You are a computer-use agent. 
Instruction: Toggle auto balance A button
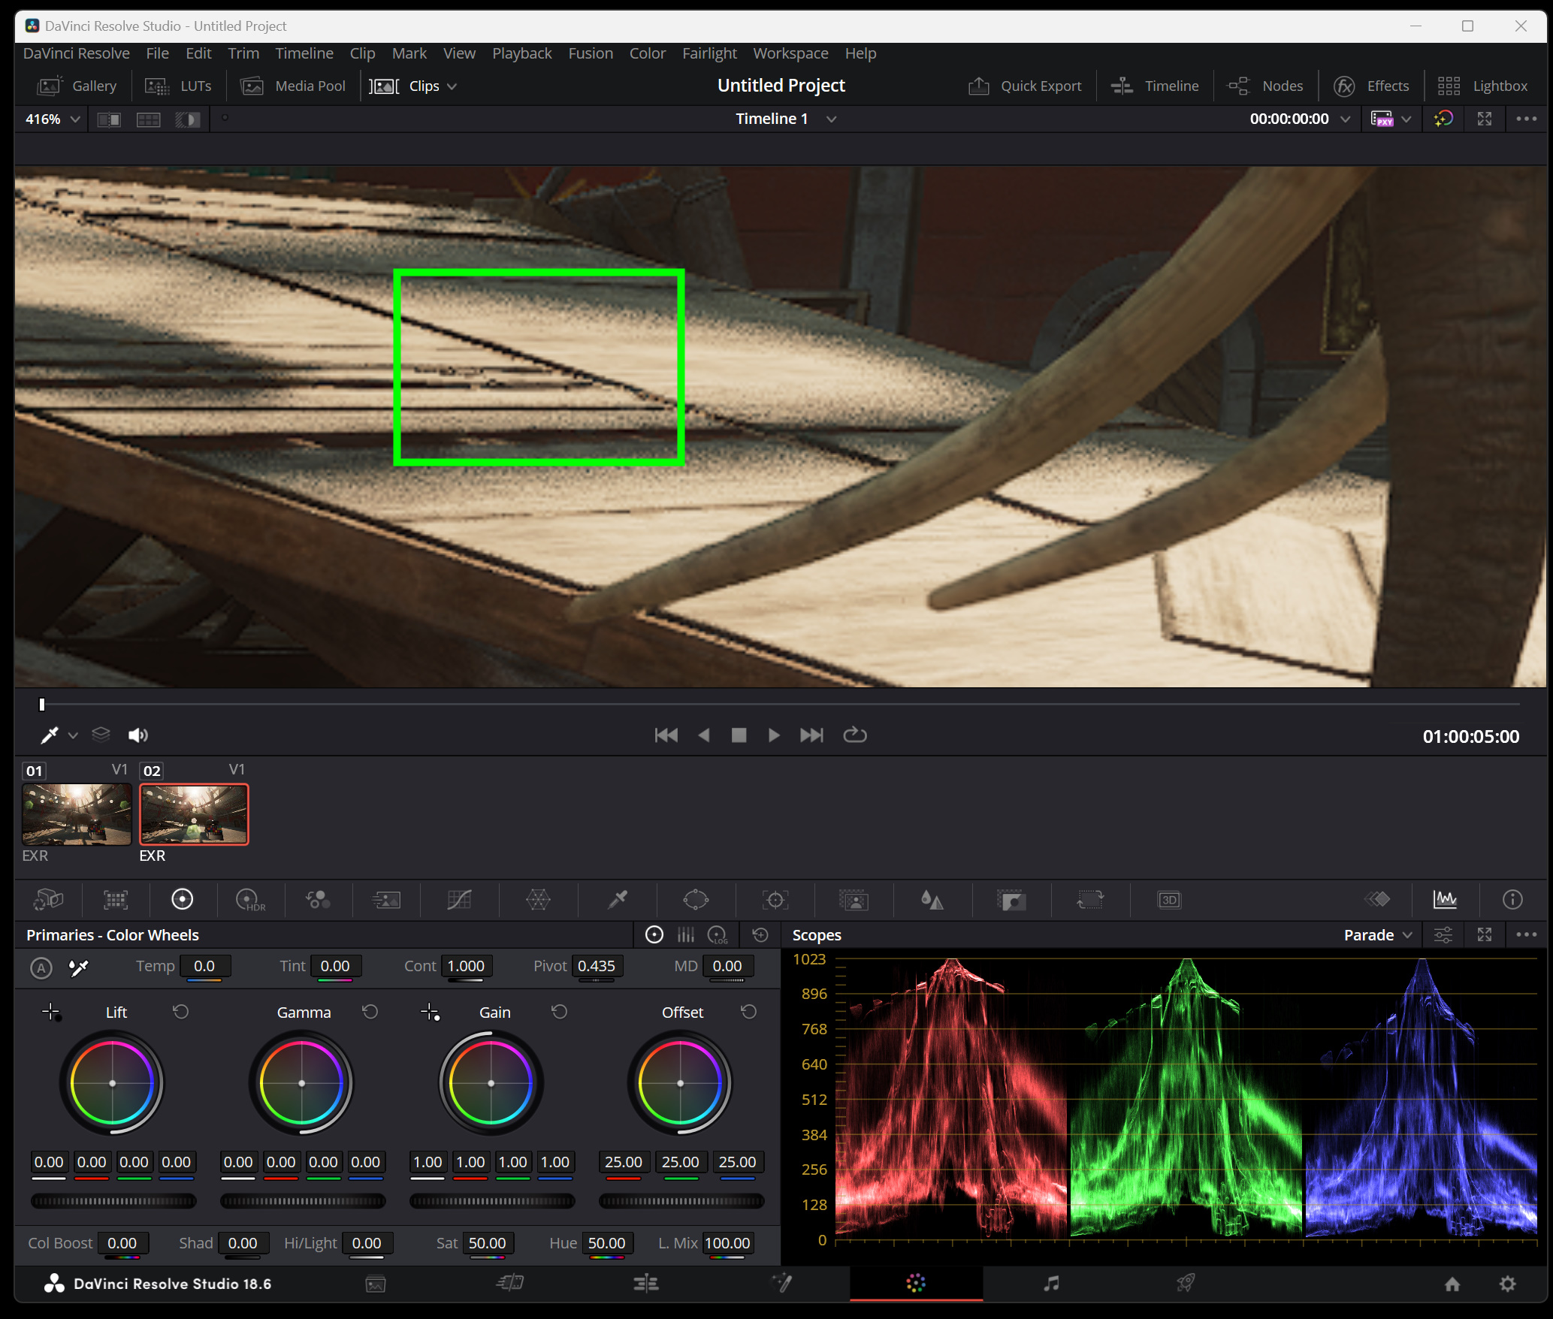(41, 967)
